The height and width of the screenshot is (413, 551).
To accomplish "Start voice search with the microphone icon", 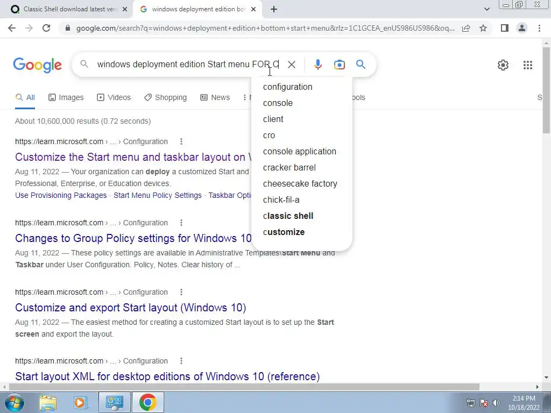I will [317, 65].
